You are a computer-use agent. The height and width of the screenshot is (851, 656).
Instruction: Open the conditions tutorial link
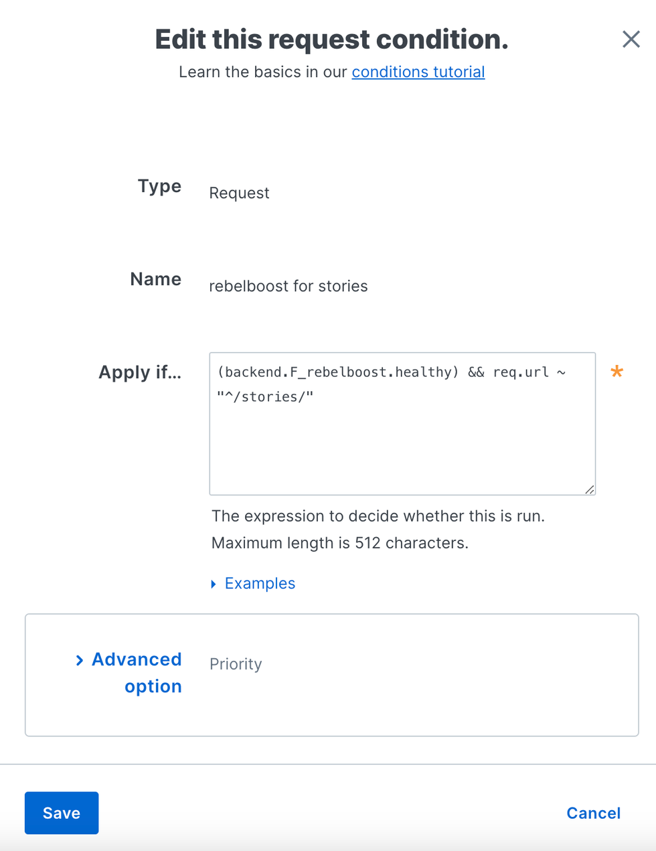(418, 72)
